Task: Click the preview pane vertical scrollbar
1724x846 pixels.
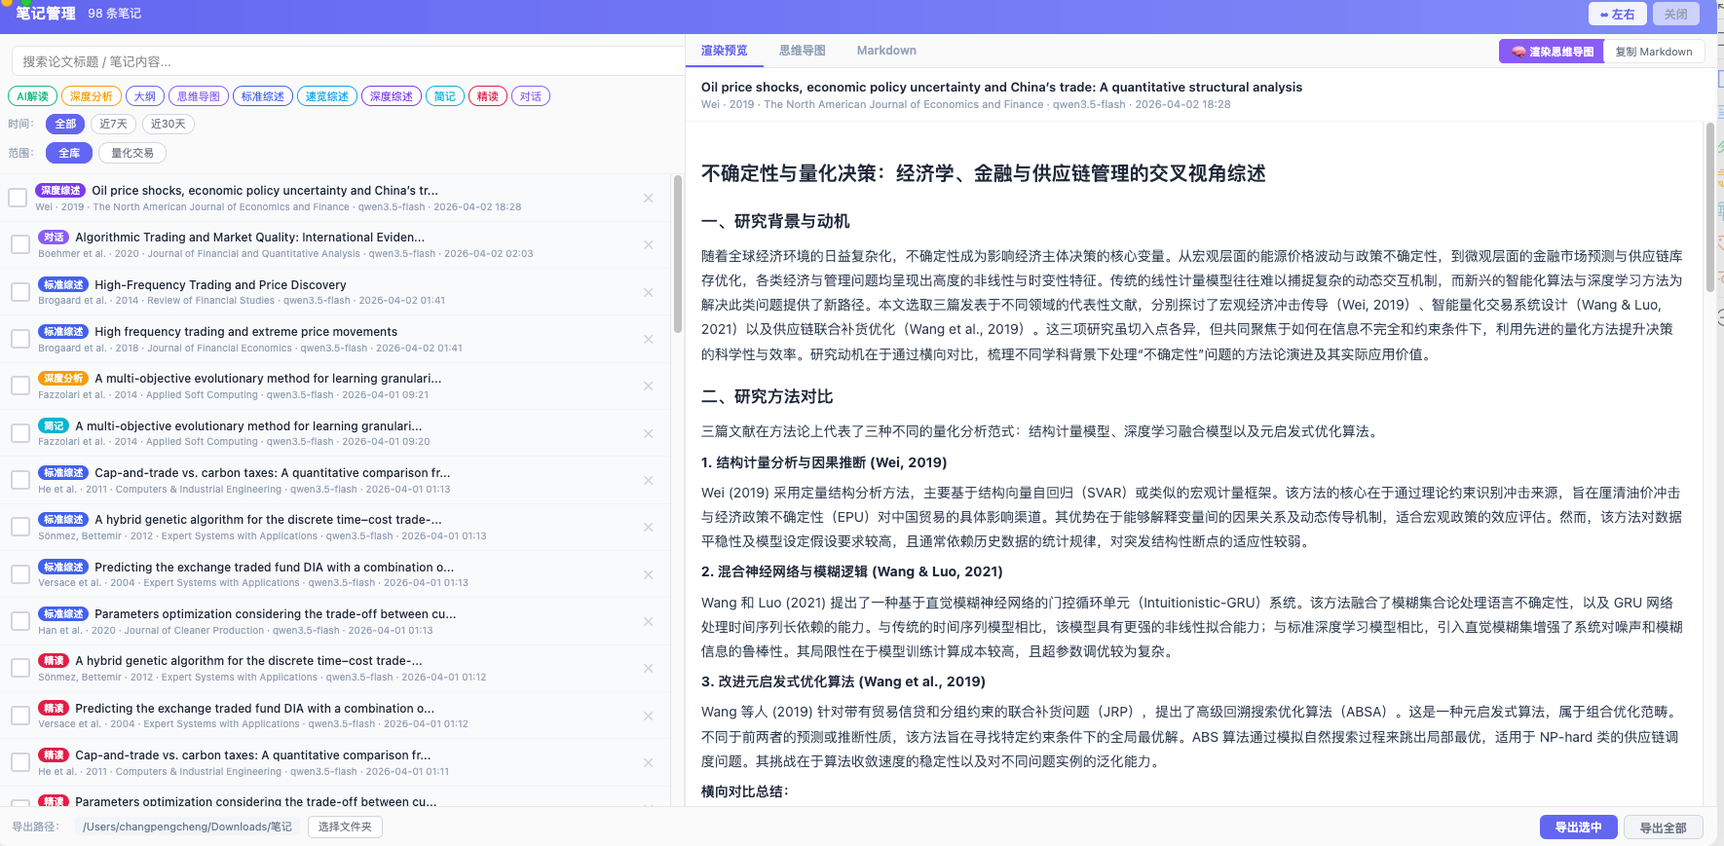Action: click(1709, 206)
